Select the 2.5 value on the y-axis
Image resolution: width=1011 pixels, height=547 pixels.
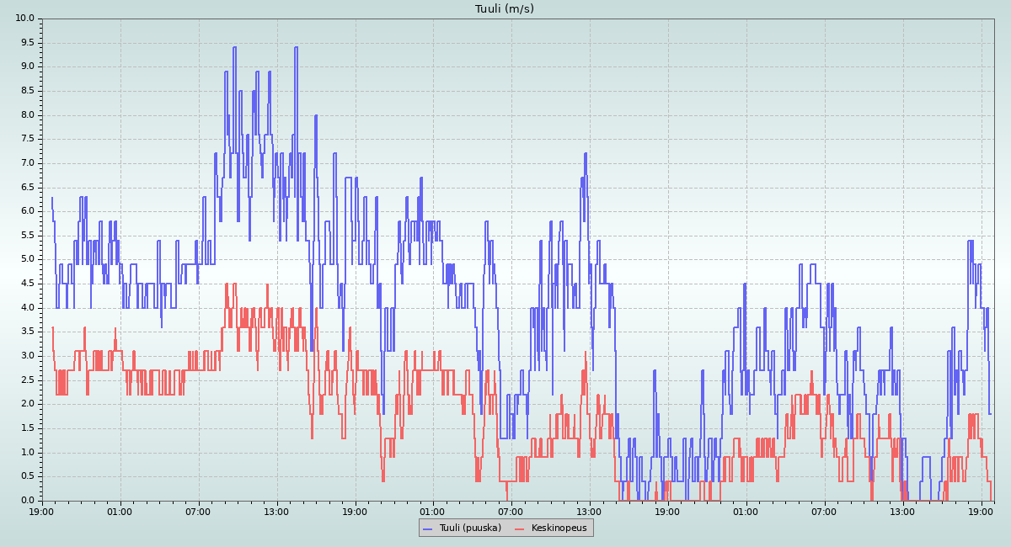pyautogui.click(x=27, y=380)
